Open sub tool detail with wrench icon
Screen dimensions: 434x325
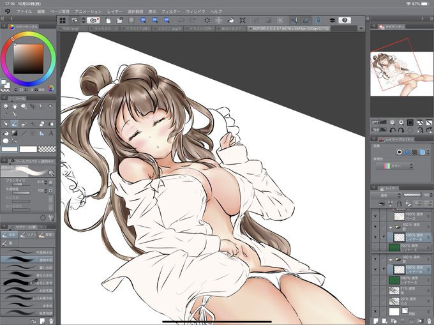(52, 218)
